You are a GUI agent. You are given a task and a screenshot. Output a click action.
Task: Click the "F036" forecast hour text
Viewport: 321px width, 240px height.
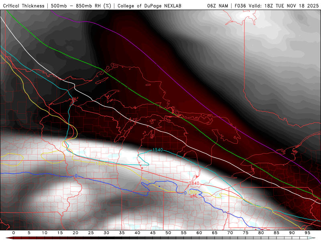[x=240, y=6]
